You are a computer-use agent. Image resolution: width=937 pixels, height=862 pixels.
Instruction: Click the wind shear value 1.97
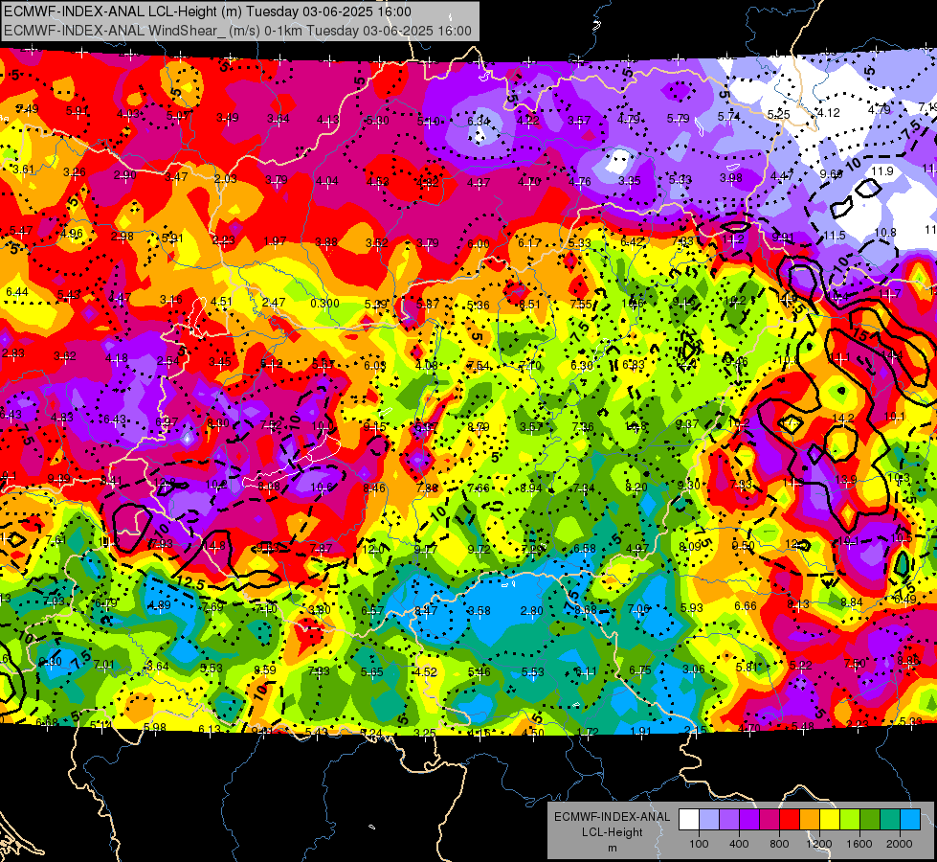[x=275, y=241]
